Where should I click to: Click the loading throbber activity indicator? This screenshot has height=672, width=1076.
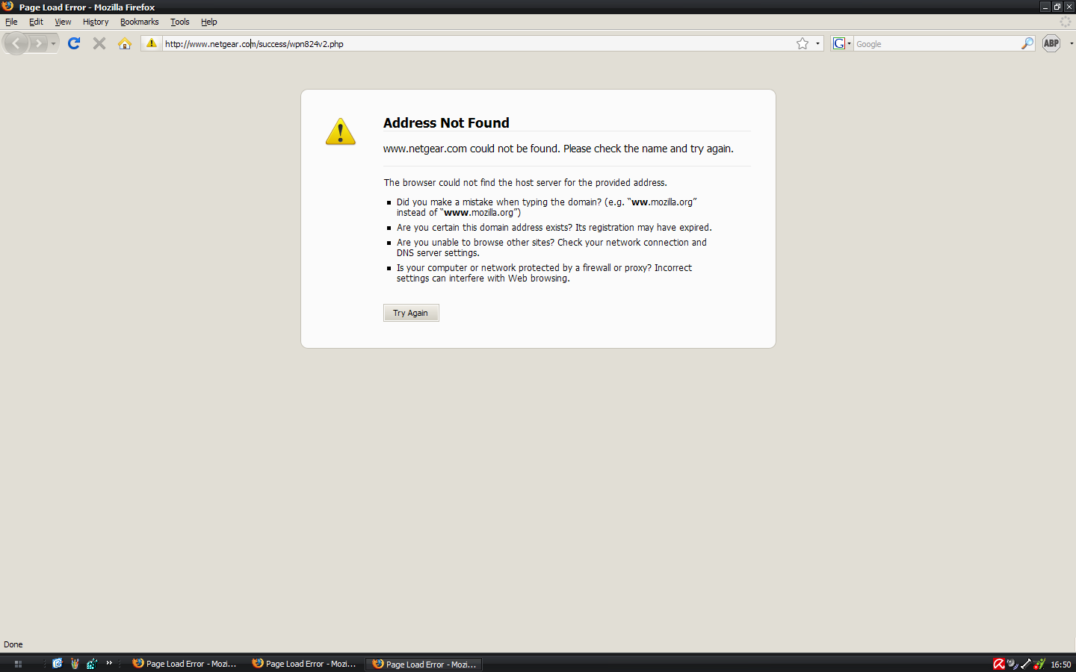(x=1066, y=22)
